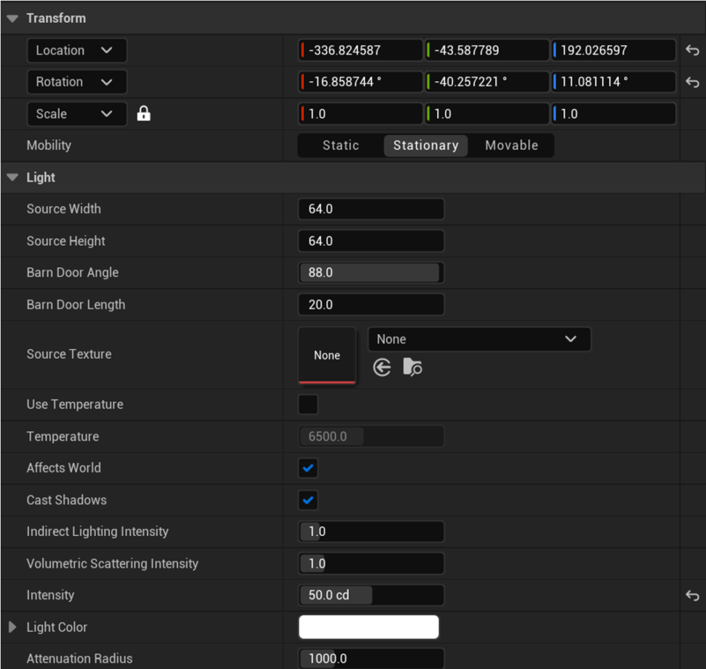Click Volumetric Scattering Intensity value field

click(371, 564)
